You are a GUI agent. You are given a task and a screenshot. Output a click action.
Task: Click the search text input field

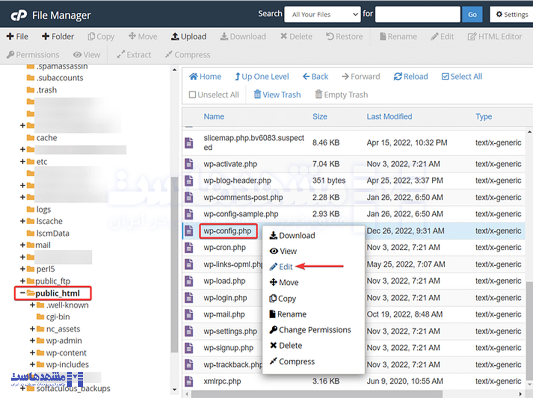click(417, 15)
